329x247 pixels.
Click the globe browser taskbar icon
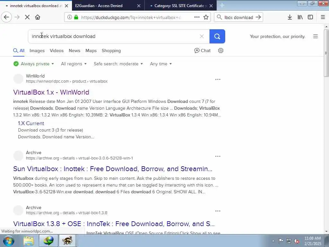click(49, 241)
